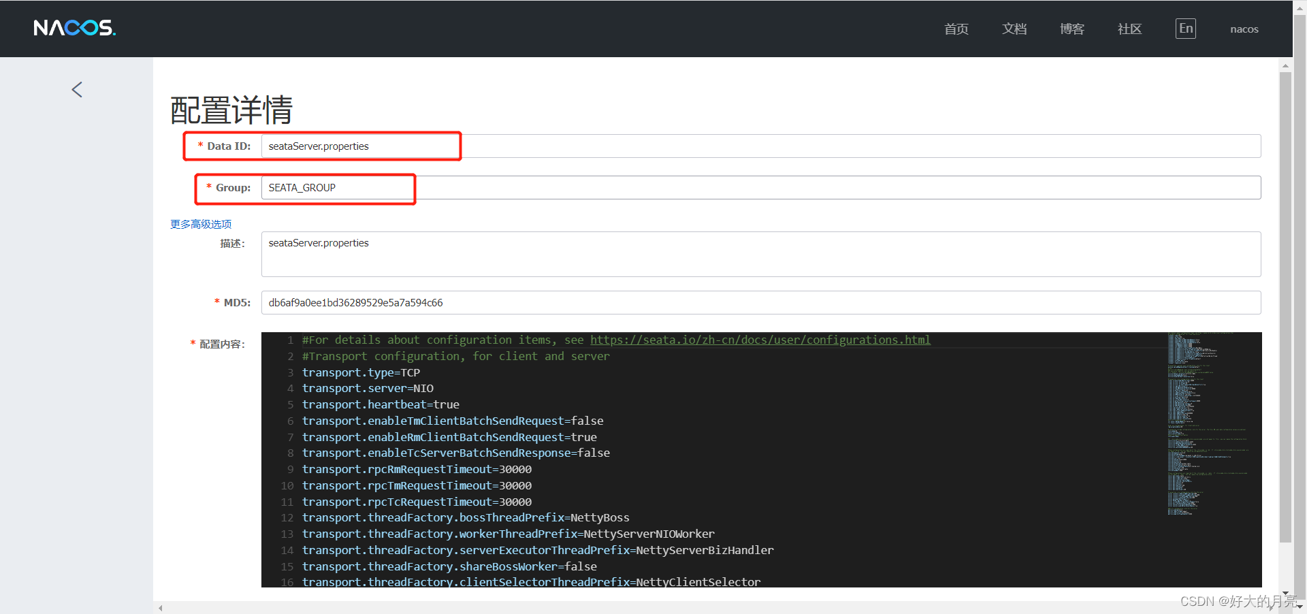Image resolution: width=1307 pixels, height=614 pixels.
Task: Click line number 1 in editor gutter
Action: (x=291, y=340)
